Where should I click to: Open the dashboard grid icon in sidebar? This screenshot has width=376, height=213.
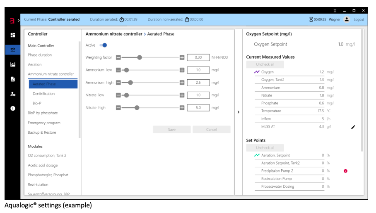pos(13,35)
